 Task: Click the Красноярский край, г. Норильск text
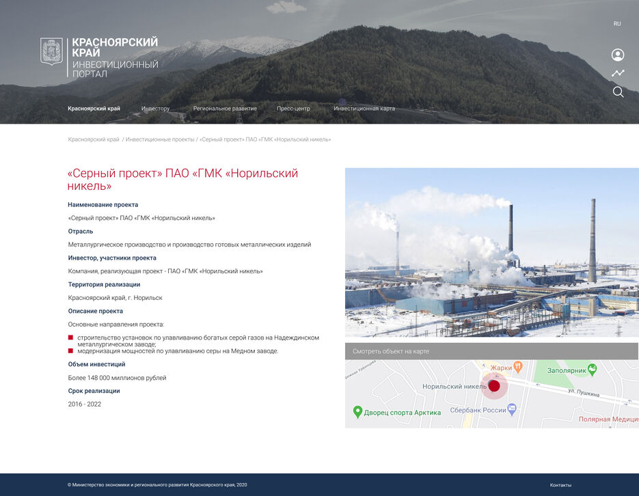click(115, 298)
